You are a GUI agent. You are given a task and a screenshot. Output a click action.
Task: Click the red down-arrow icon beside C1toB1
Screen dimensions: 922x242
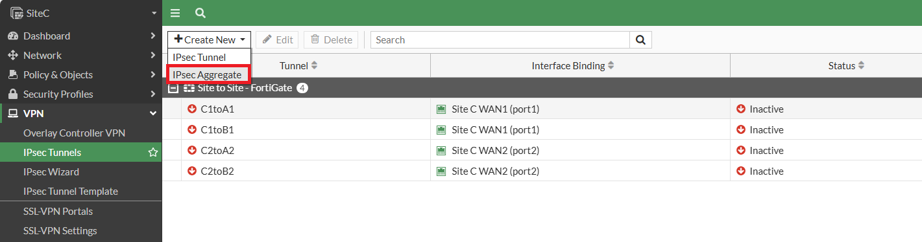192,129
